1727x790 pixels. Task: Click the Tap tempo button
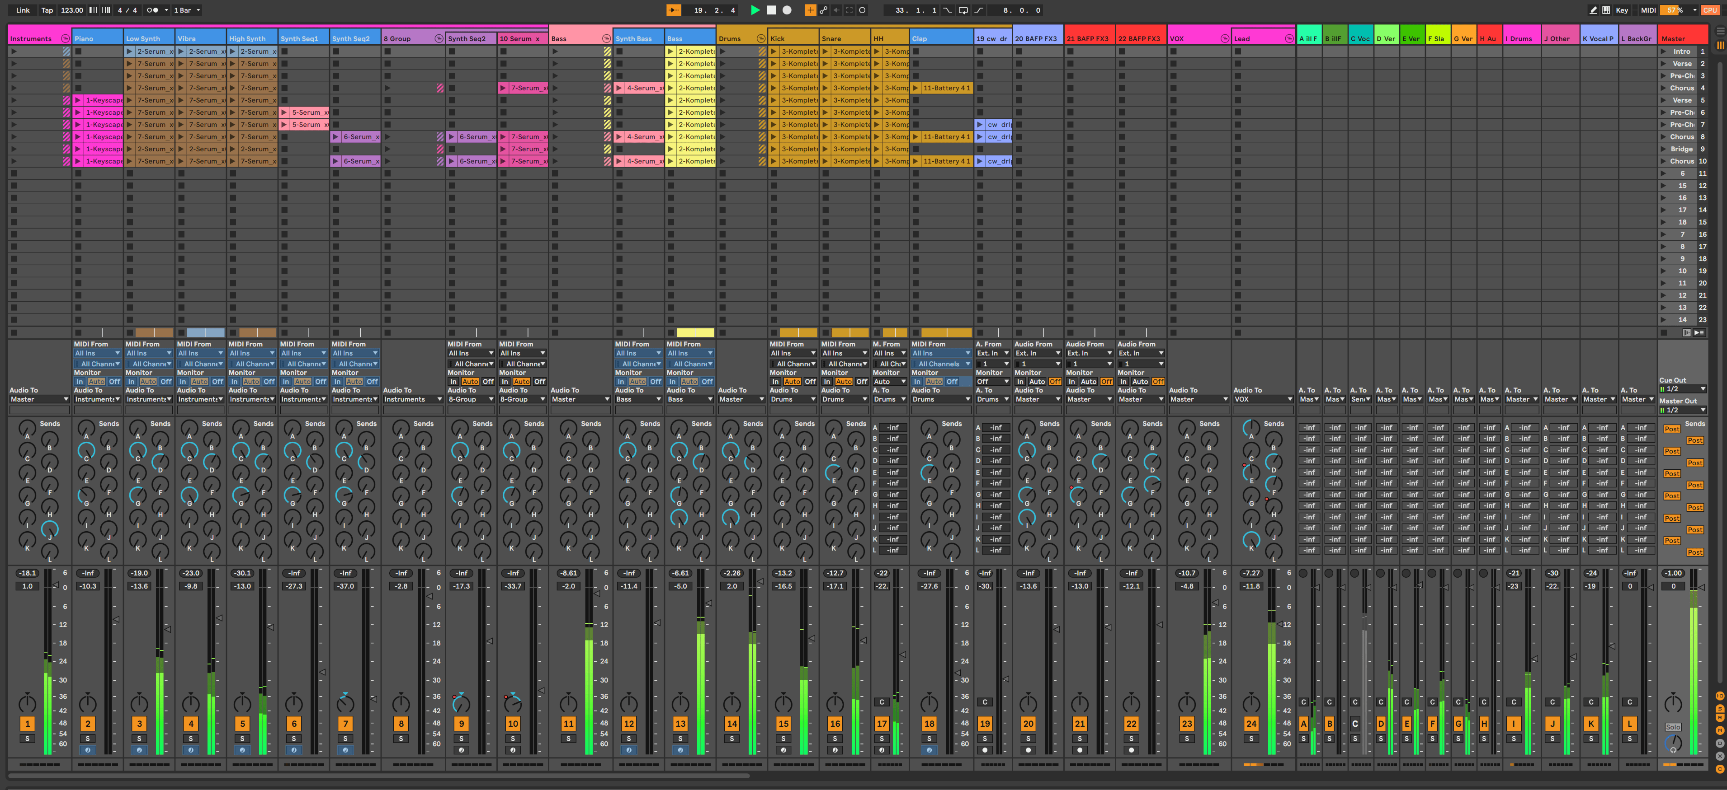(x=47, y=10)
